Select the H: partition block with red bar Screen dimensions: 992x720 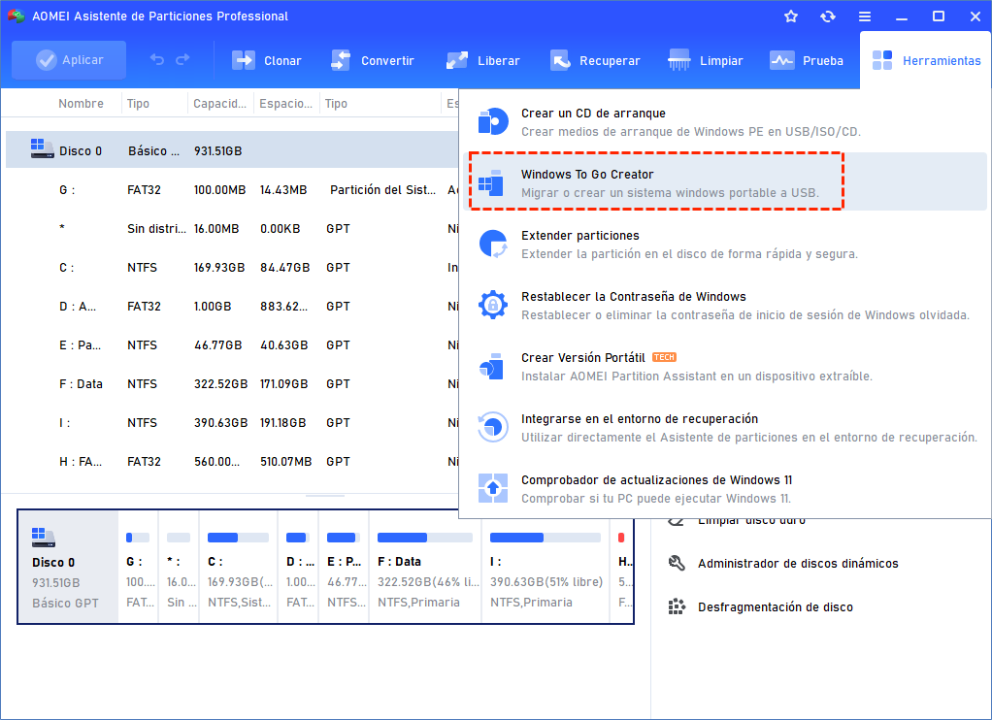(622, 567)
